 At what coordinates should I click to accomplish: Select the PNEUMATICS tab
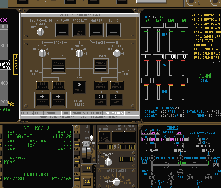pos(113,113)
